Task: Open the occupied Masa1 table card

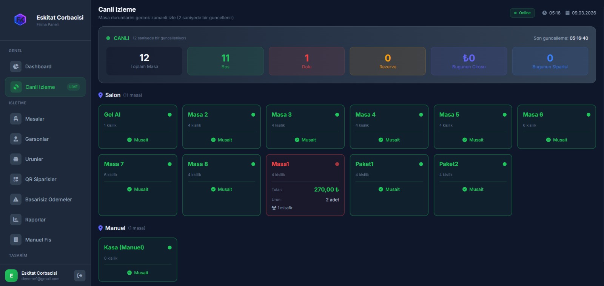Action: (305, 185)
